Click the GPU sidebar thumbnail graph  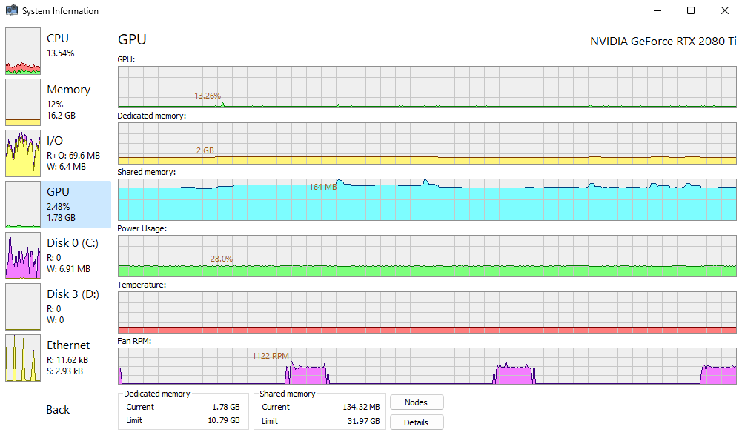point(23,205)
